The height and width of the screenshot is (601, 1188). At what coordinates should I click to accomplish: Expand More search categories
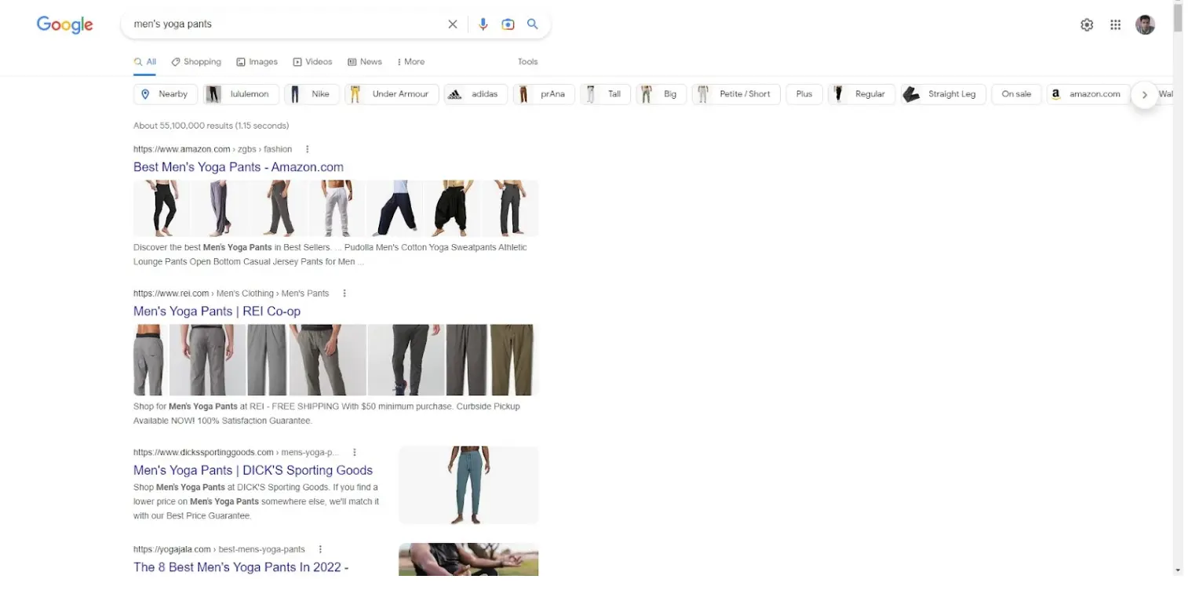(x=410, y=61)
